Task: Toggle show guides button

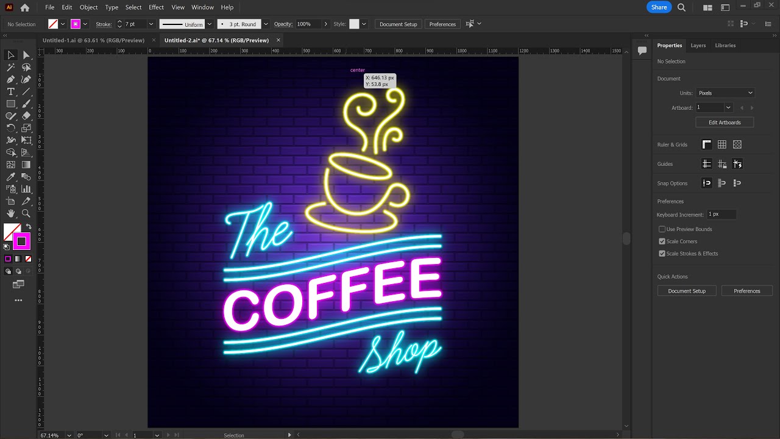Action: [707, 164]
